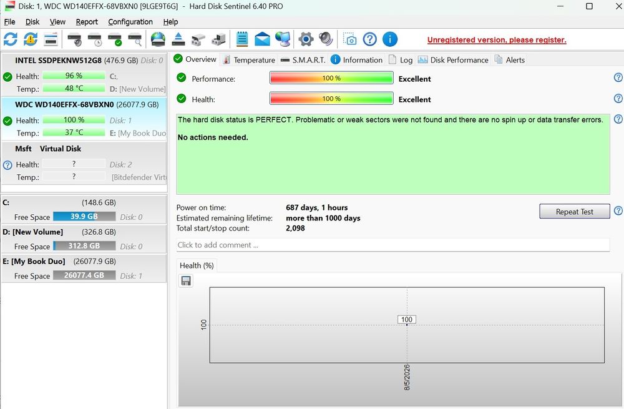Click help icon beside Repeat Test button
This screenshot has height=409, width=624.
(618, 210)
